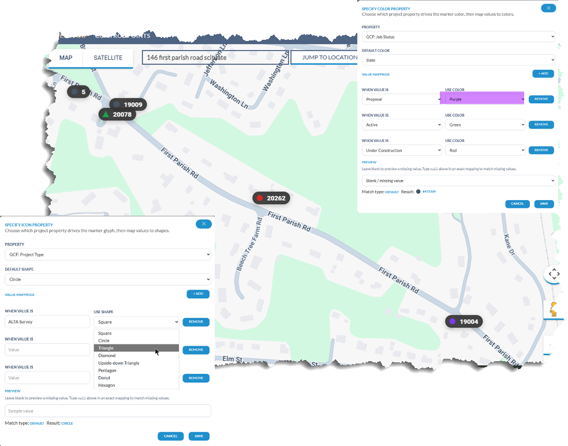Click map marker 19009
This screenshot has height=446, width=568.
[128, 104]
